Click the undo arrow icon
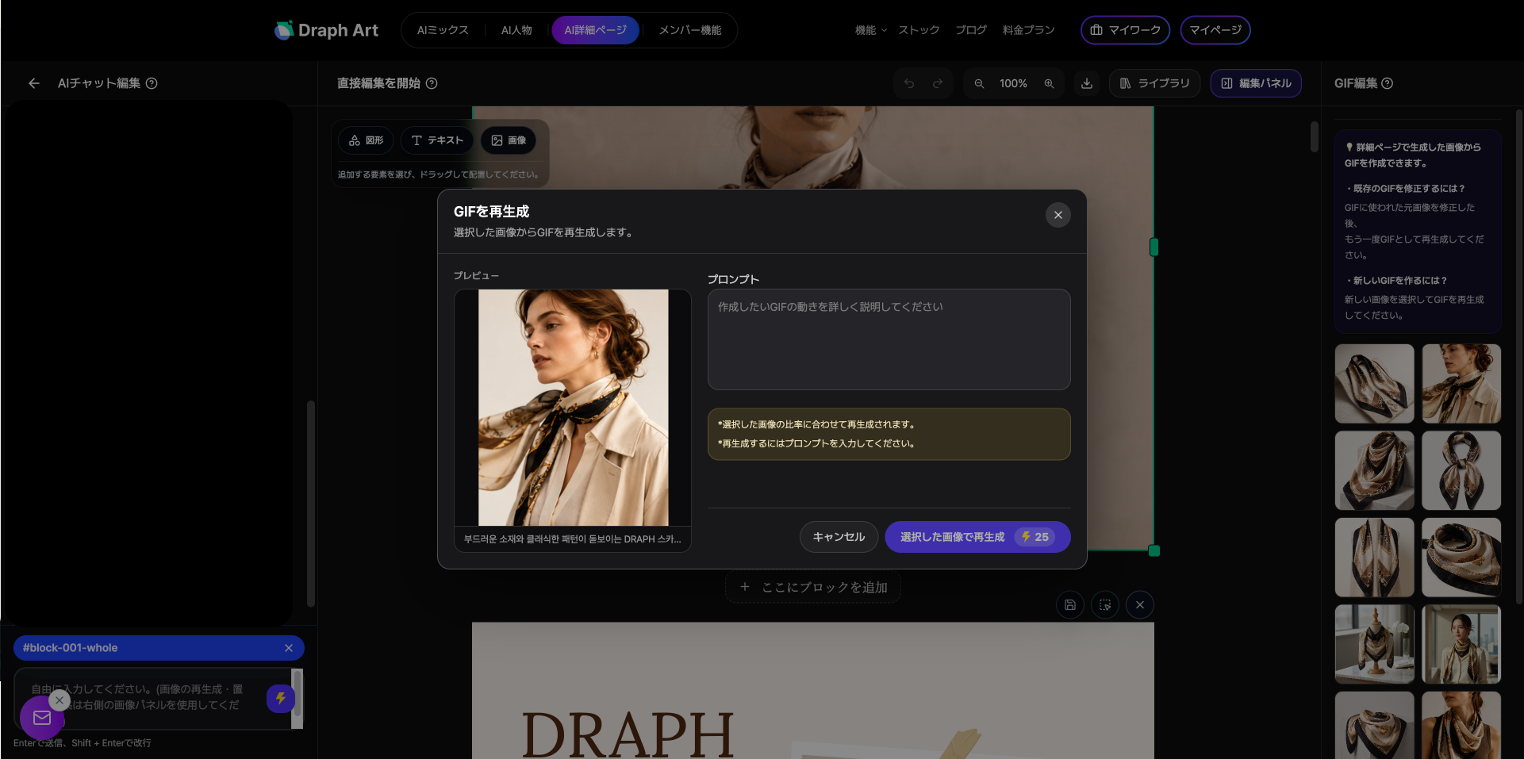This screenshot has width=1524, height=759. 909,83
